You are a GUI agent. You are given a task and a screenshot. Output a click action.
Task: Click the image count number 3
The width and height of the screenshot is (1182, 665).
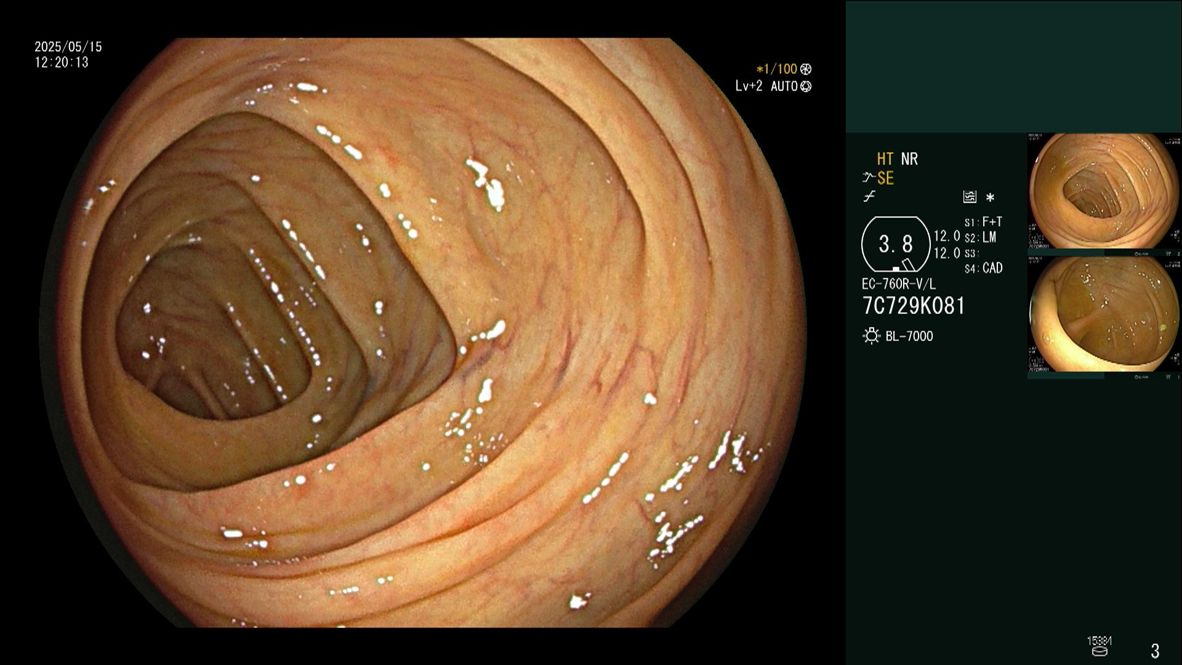(x=1155, y=651)
